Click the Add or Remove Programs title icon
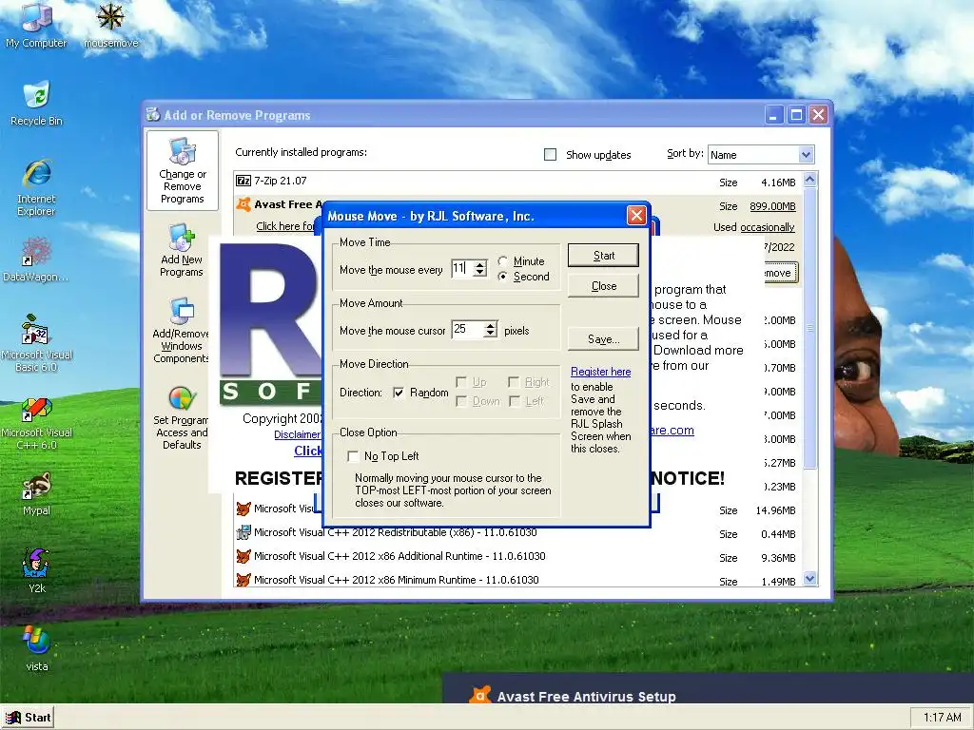Screen dimensions: 974x730 coord(153,115)
